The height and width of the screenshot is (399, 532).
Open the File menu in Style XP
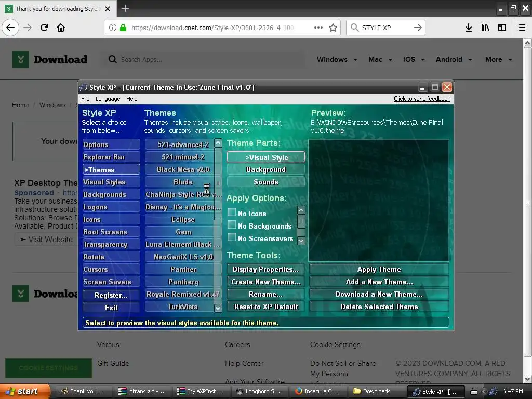(85, 99)
